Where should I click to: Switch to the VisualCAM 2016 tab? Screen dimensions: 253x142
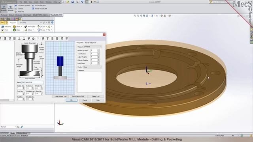56,15
